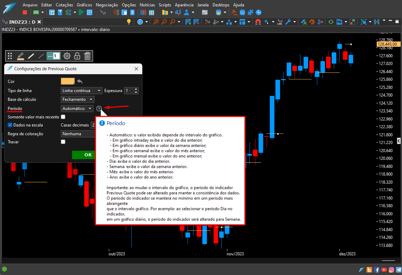Enable the red magnet snap icon

coord(258,22)
